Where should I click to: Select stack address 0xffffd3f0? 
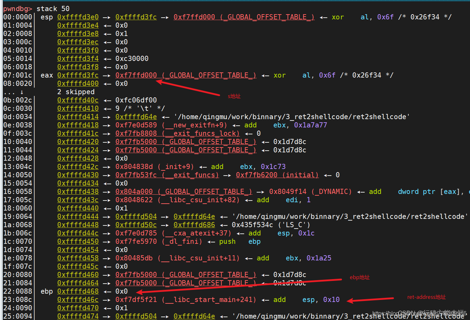[78, 50]
